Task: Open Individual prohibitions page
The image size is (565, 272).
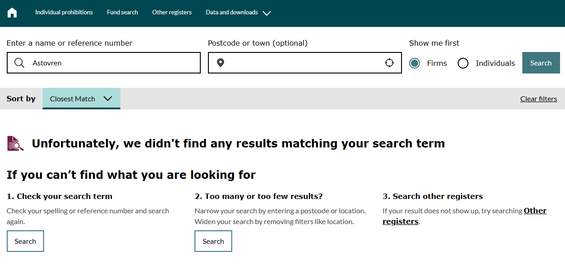Action: pyautogui.click(x=64, y=13)
